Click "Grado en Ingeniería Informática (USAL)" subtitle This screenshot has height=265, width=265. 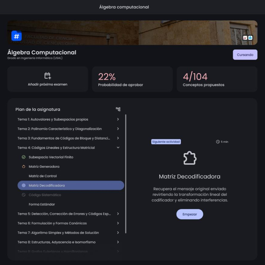(35, 58)
